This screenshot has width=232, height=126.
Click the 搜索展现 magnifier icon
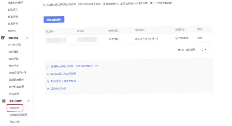(x=3, y=38)
